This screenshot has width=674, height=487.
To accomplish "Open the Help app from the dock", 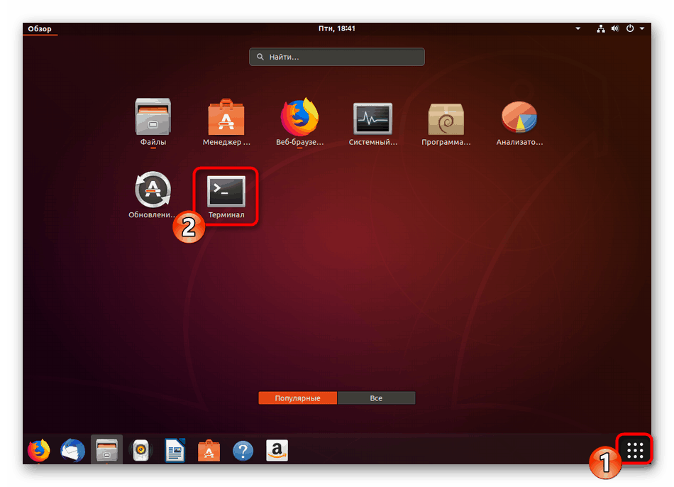I will pyautogui.click(x=243, y=449).
